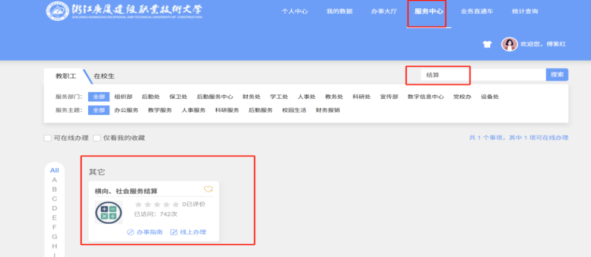Rate service using the star rating
Viewport: 591px width, 257px height.
tap(157, 204)
